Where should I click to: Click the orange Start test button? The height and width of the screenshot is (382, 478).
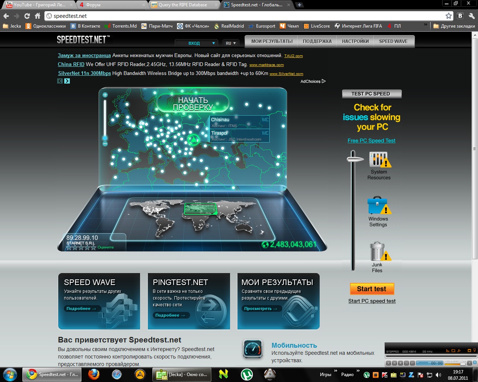pyautogui.click(x=372, y=289)
